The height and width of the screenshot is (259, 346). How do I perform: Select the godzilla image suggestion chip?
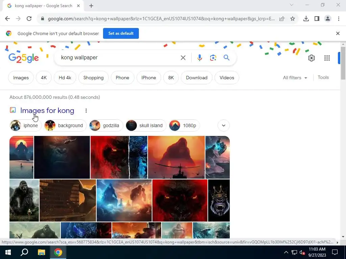(106, 125)
